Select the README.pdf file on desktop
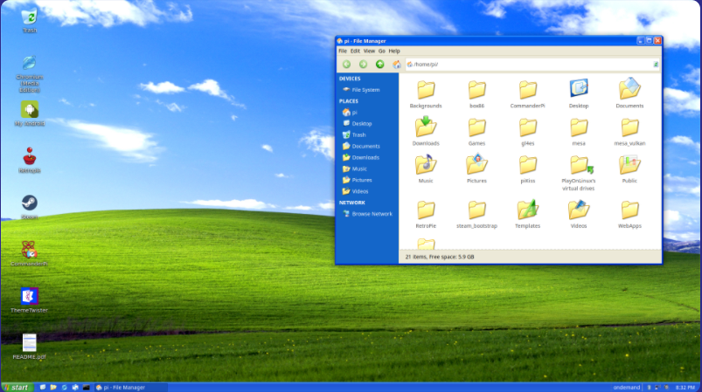702x392 pixels. 30,343
